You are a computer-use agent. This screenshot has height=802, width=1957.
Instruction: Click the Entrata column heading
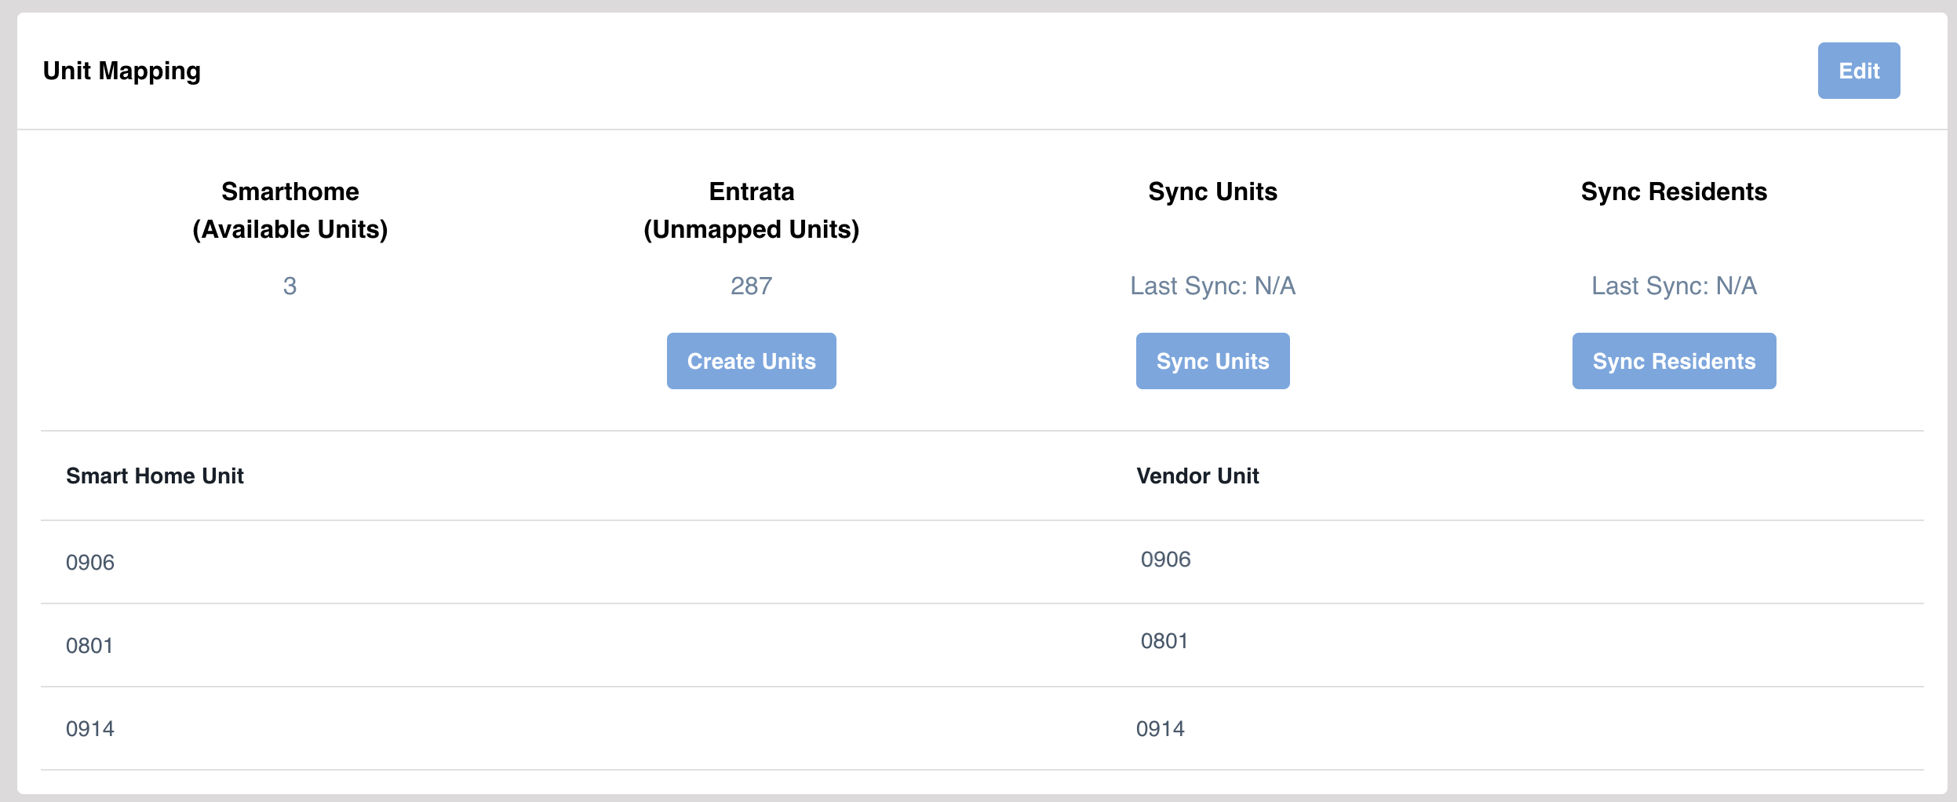click(750, 191)
